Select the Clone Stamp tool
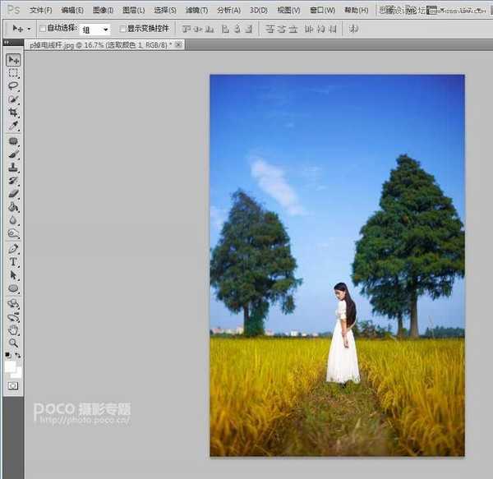This screenshot has width=493, height=479. [13, 167]
